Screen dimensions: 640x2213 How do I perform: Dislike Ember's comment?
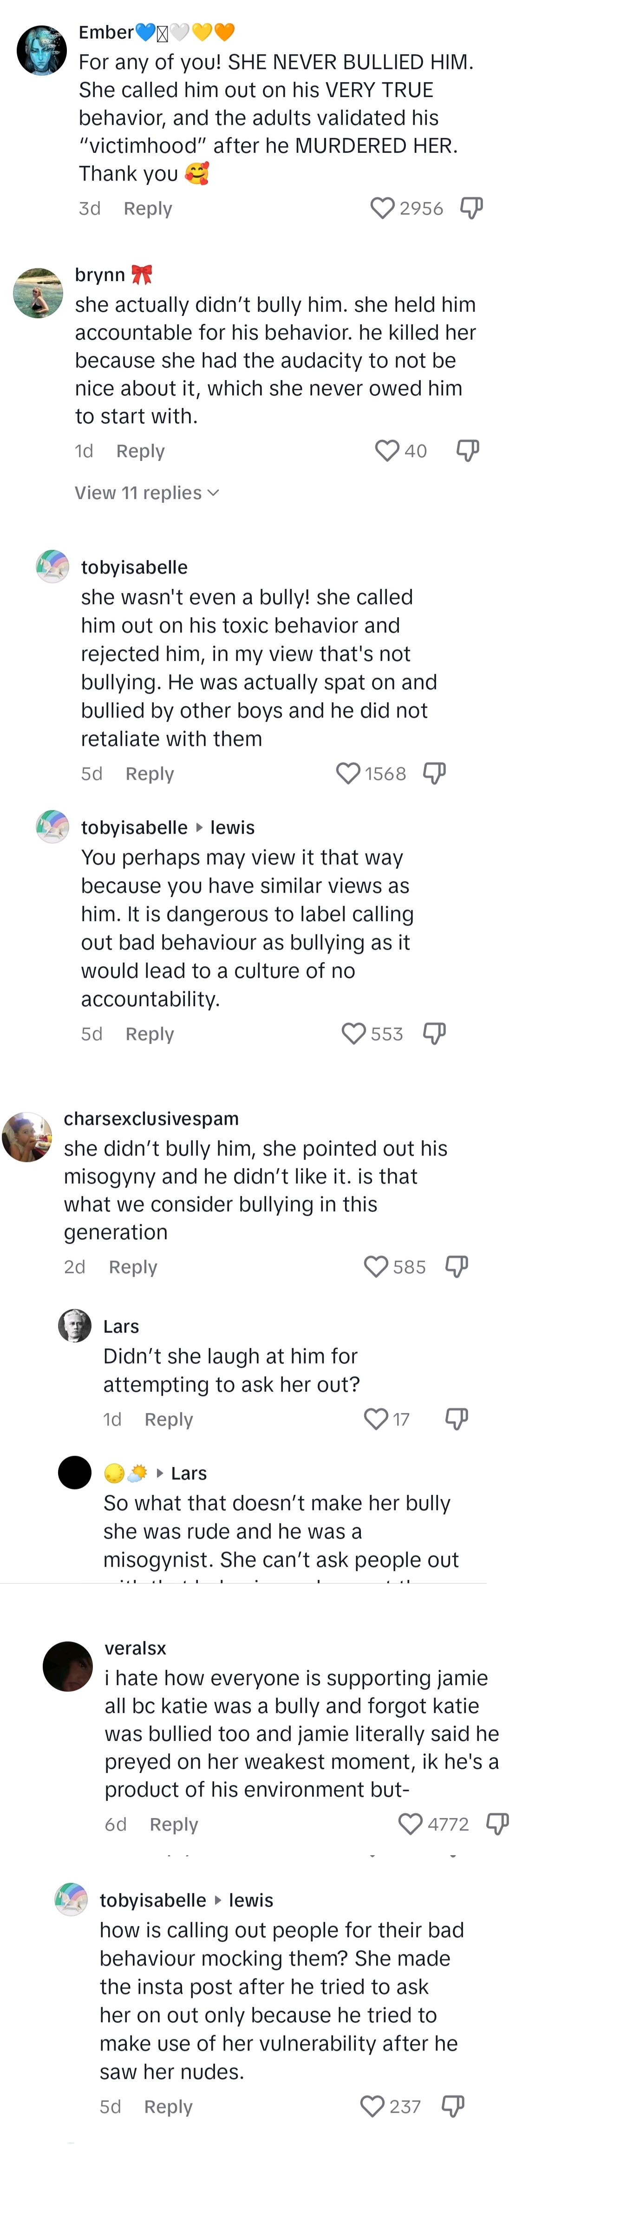(x=471, y=208)
